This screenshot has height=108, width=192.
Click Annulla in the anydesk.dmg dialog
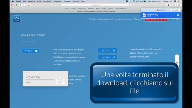coord(60,80)
